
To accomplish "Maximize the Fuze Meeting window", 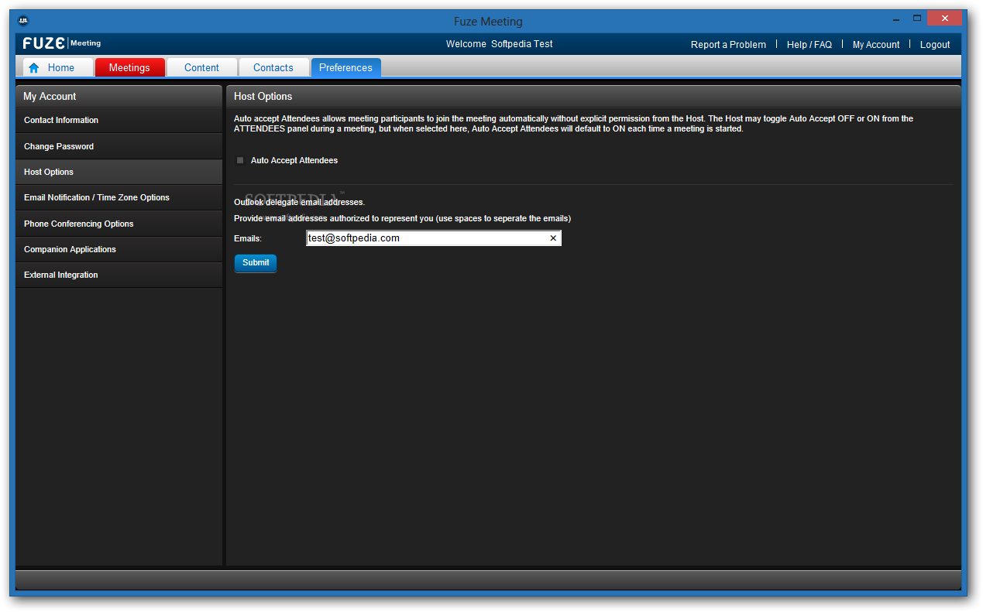I will (x=917, y=18).
